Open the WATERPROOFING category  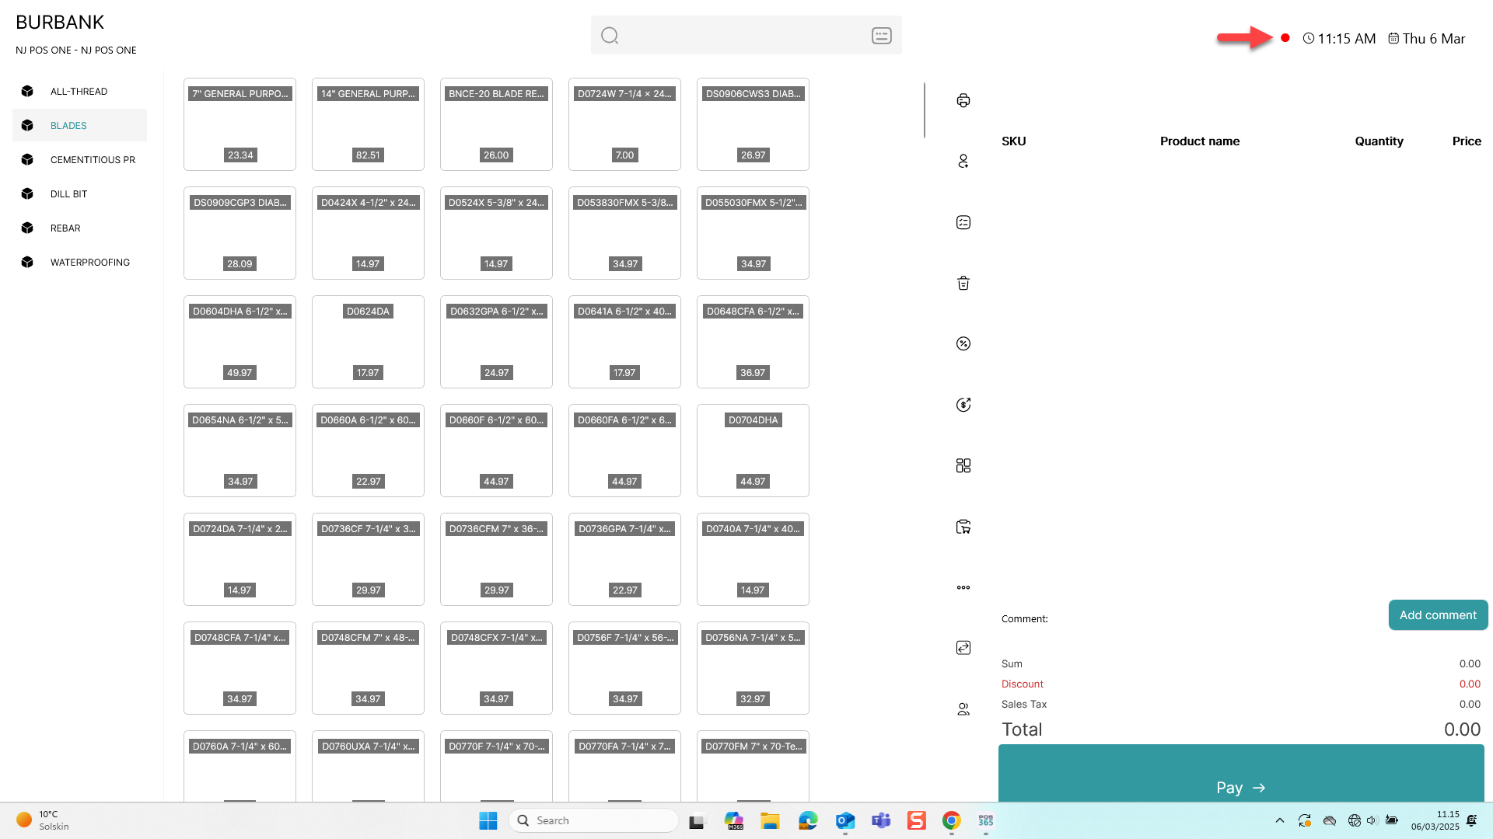click(79, 262)
